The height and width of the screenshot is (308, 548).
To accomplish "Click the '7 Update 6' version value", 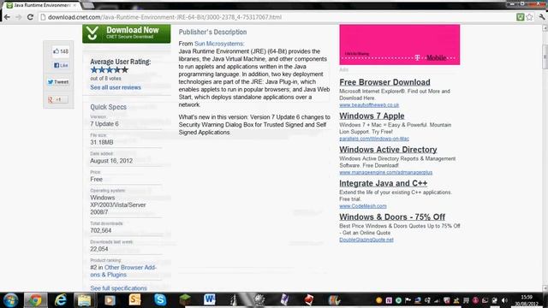I will click(x=104, y=124).
